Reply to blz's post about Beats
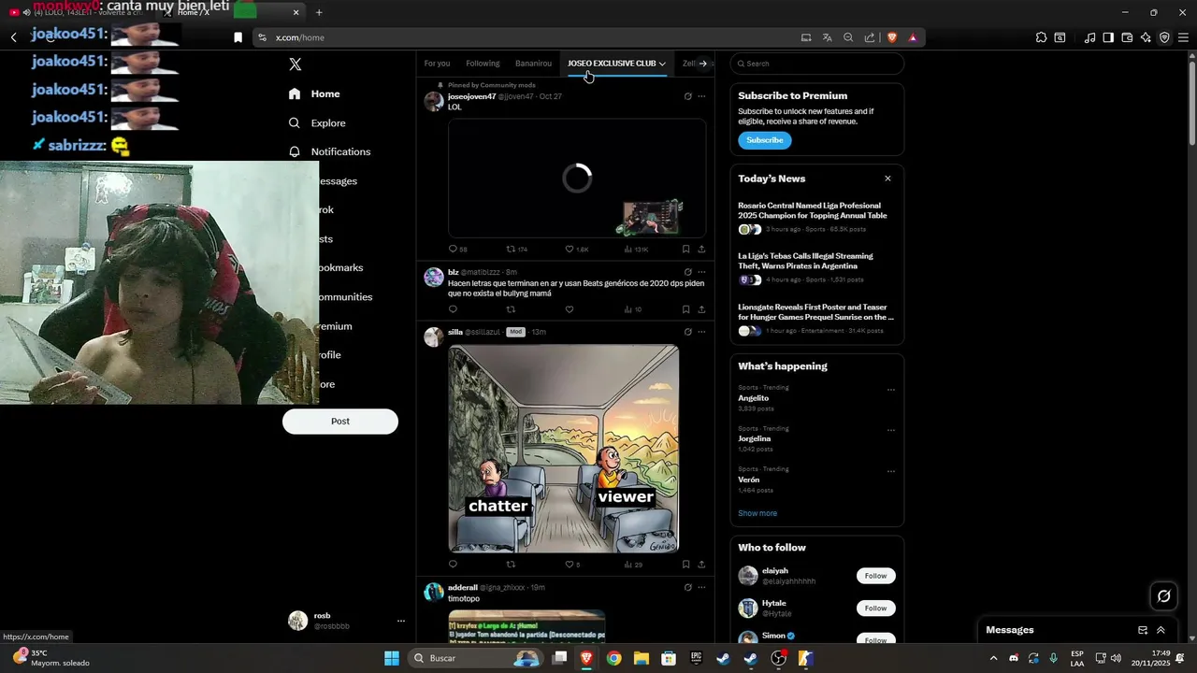Screen dimensions: 1197x673 (453, 309)
